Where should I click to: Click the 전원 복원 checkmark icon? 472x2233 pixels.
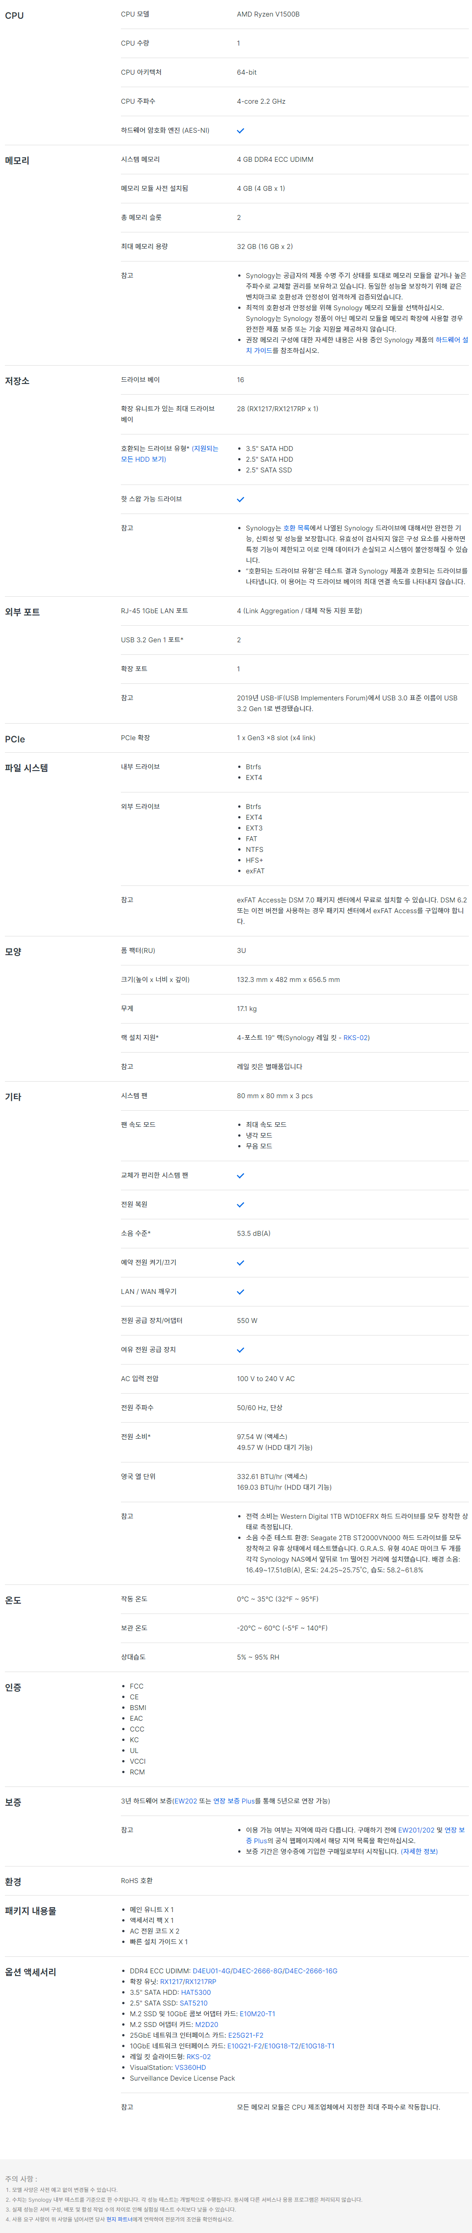click(x=240, y=1205)
